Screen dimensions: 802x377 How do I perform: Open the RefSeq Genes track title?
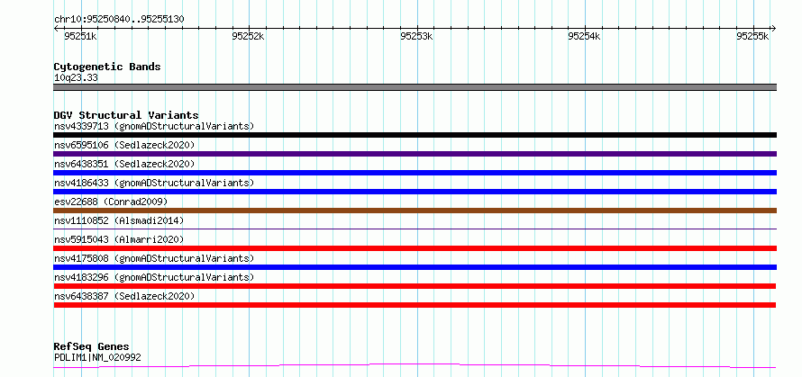[x=91, y=347]
